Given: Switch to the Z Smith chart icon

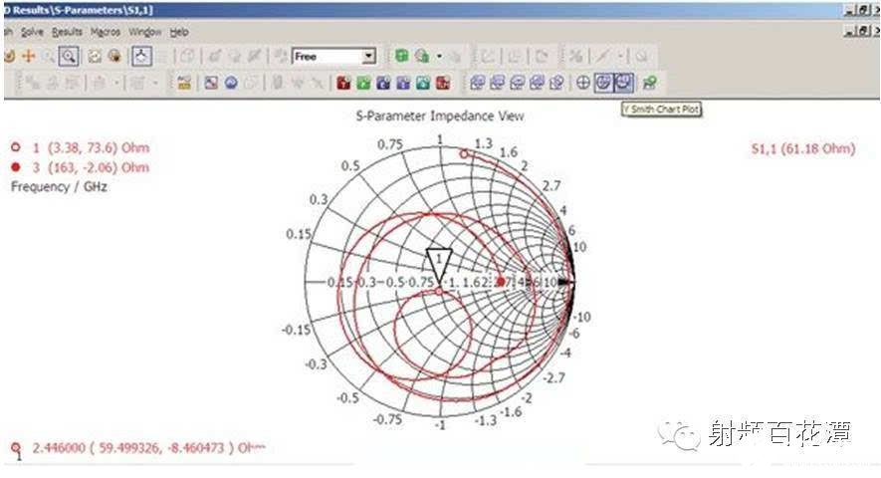Looking at the screenshot, I should coord(603,83).
